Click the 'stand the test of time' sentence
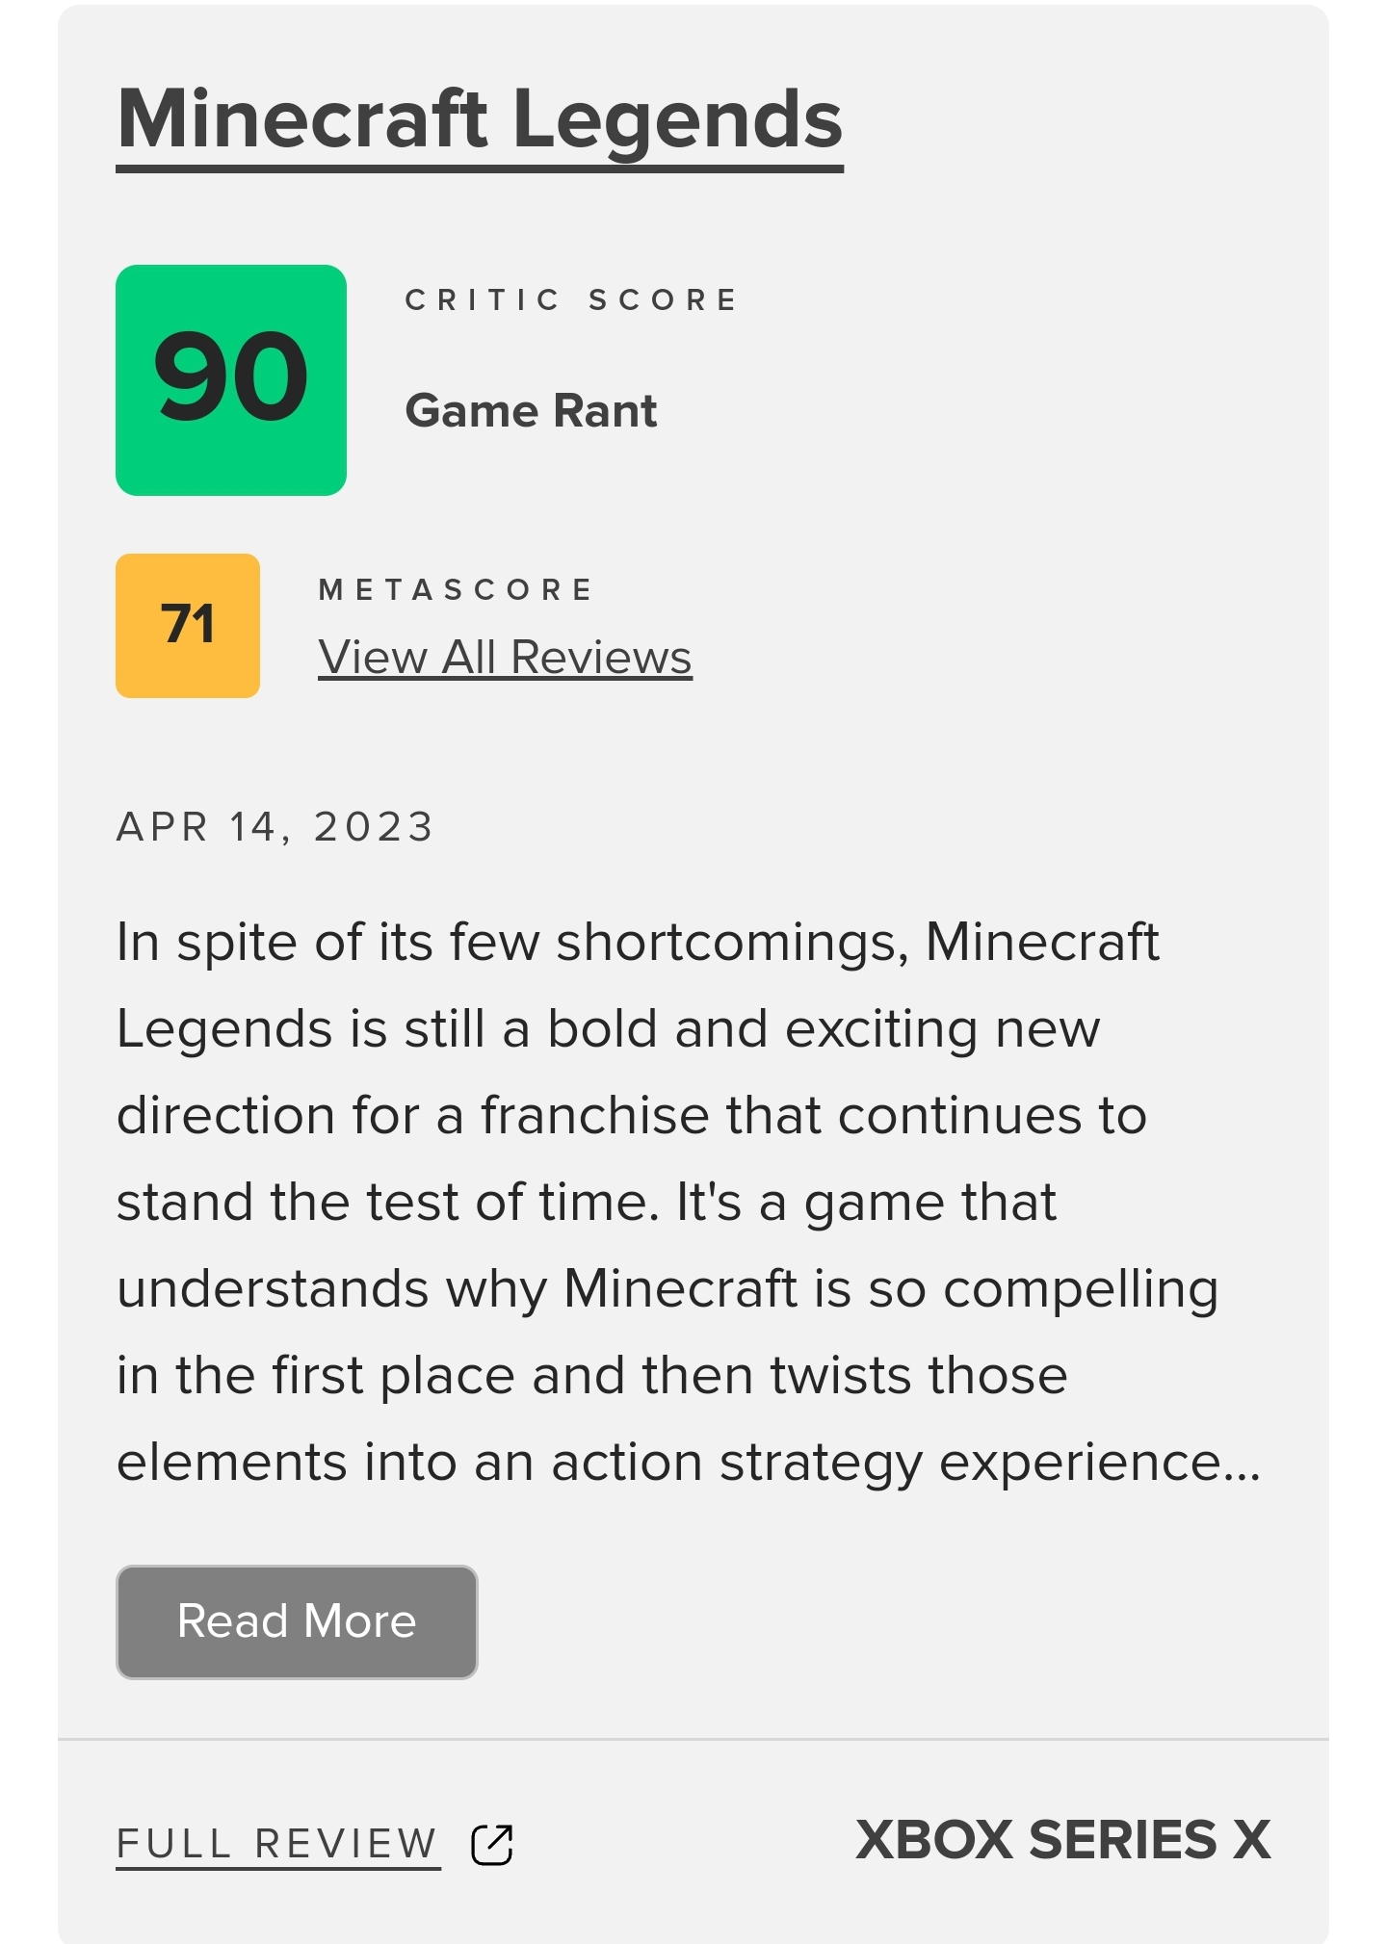This screenshot has height=1944, width=1387. 387,1203
